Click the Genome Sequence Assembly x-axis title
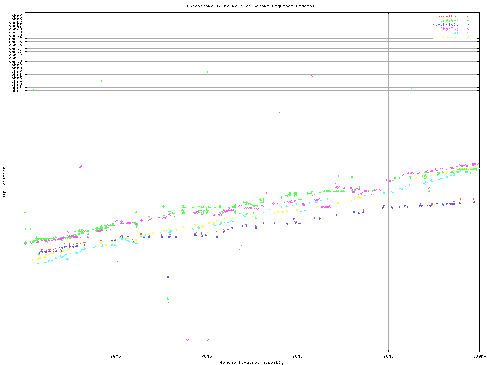The width and height of the screenshot is (487, 365). tap(252, 363)
